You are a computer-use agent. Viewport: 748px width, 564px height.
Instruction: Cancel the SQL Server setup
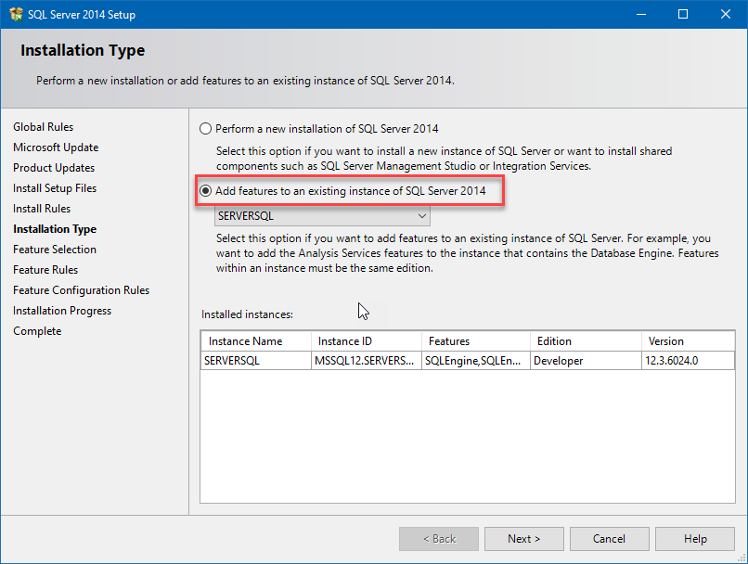pos(609,538)
